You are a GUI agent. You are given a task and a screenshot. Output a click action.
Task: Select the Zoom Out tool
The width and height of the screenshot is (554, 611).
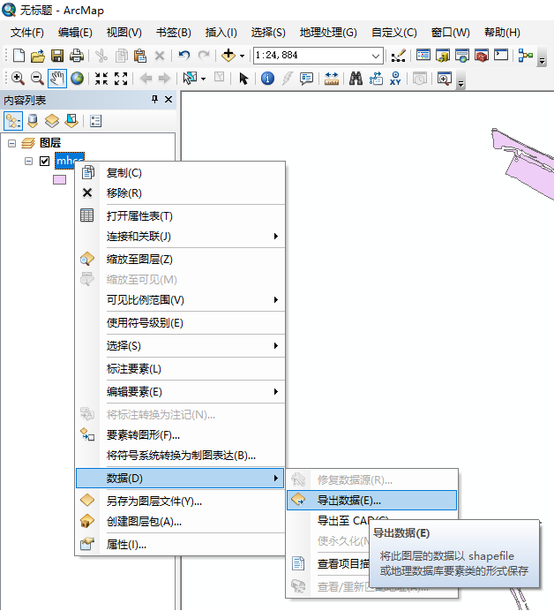[x=37, y=79]
